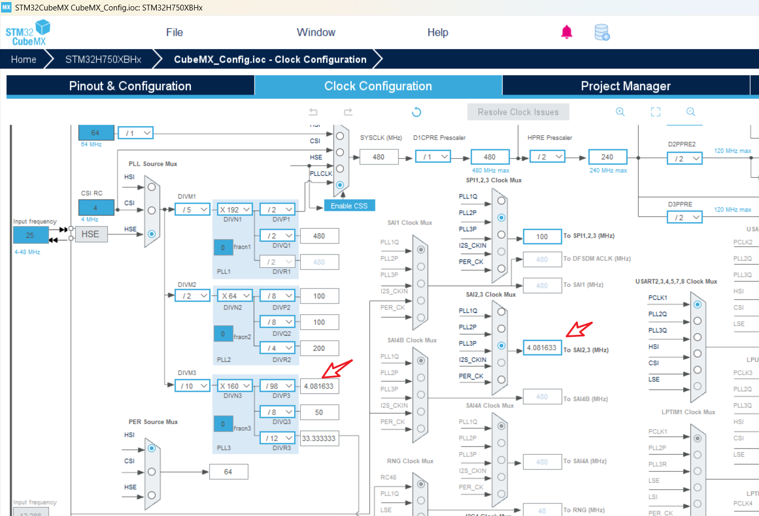Screen dimensions: 759x516
Task: Open the DIVN3 X 160 dropdown
Action: pyautogui.click(x=235, y=386)
